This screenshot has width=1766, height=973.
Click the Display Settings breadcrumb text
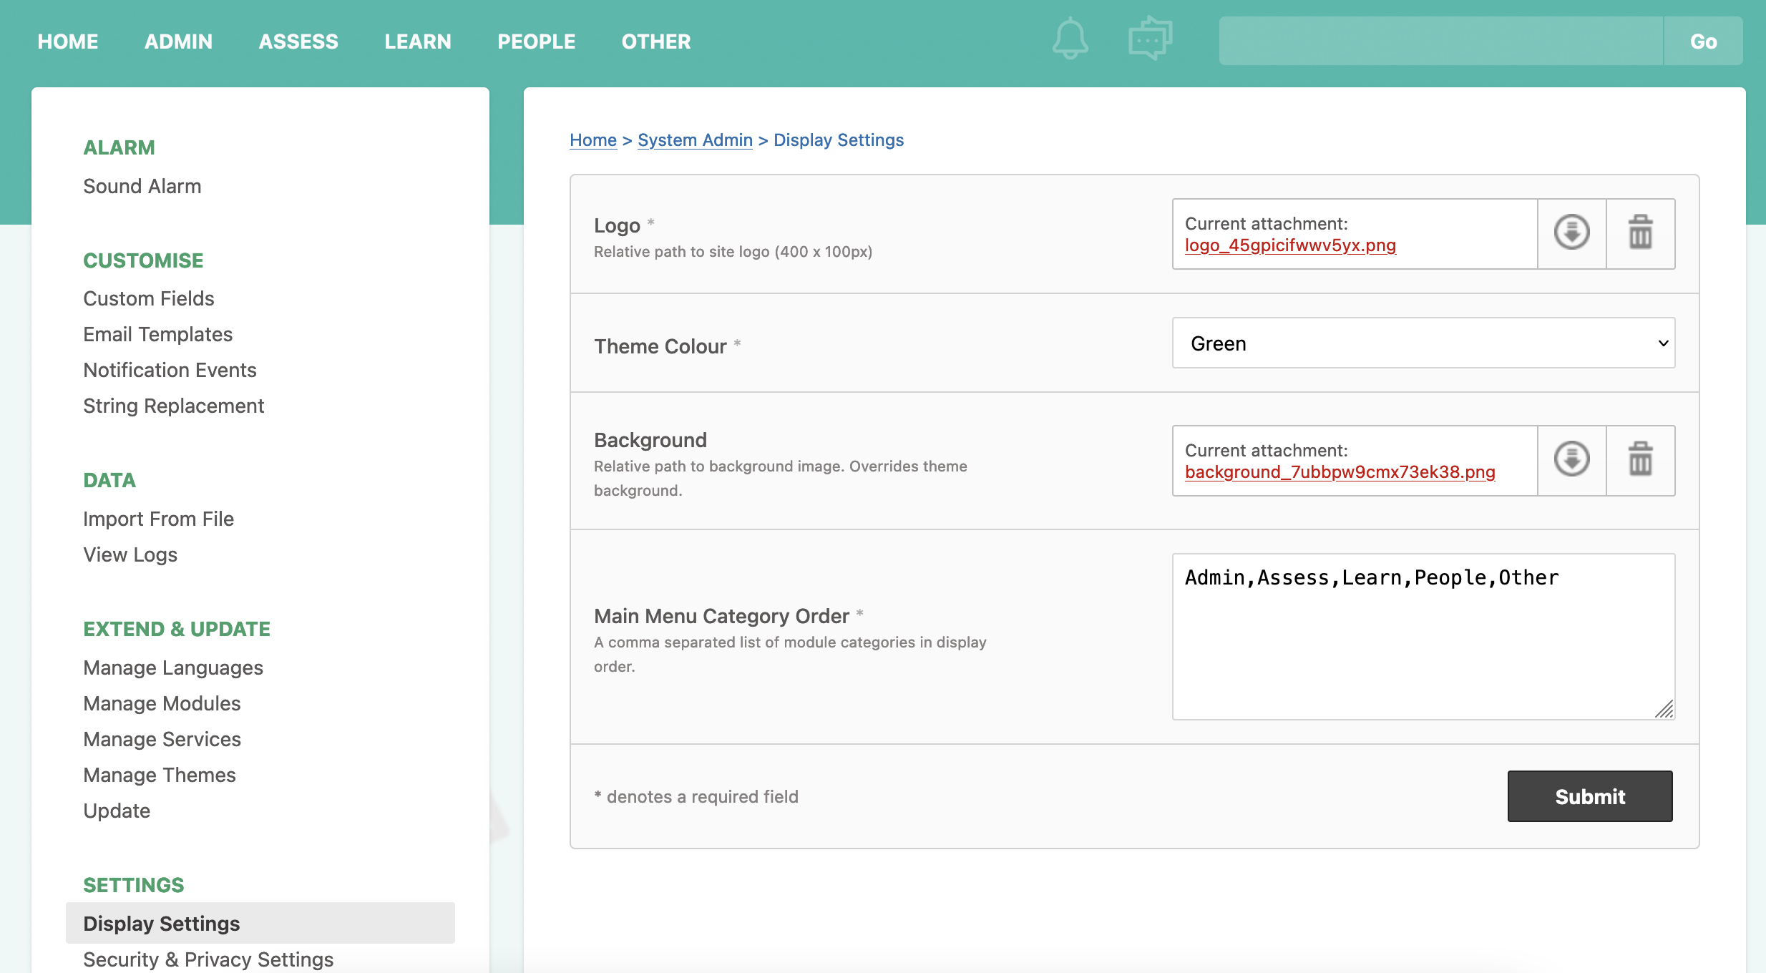[839, 140]
